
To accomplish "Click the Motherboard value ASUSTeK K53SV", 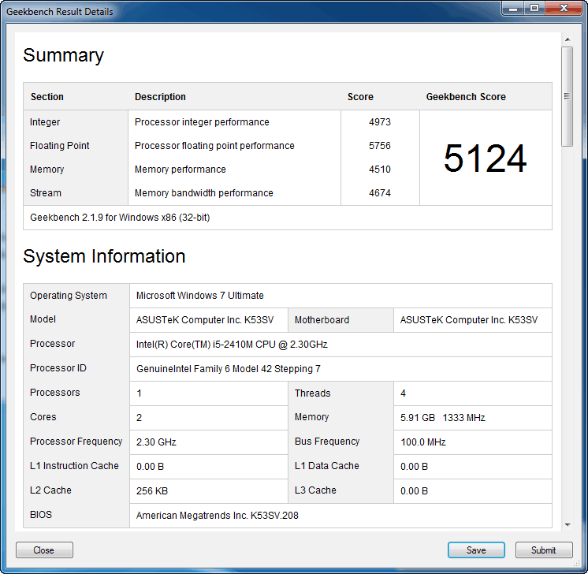I will click(x=469, y=320).
